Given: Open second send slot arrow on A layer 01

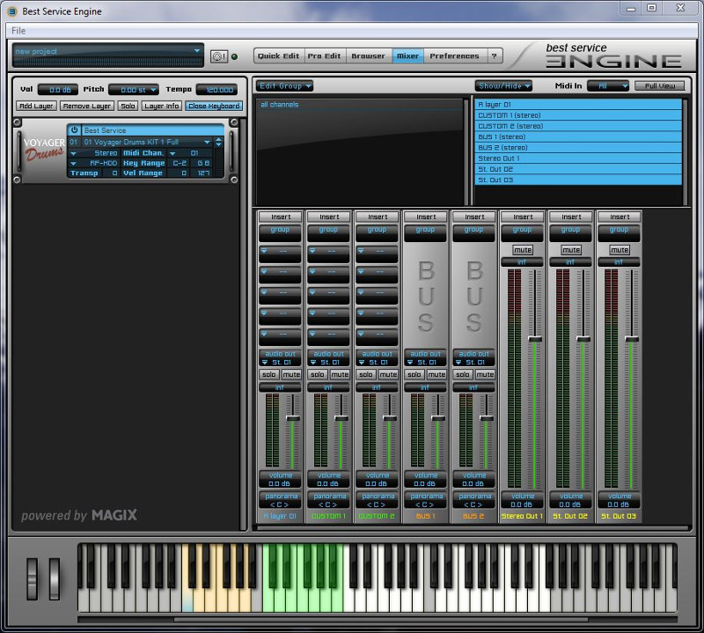Looking at the screenshot, I should [x=264, y=271].
